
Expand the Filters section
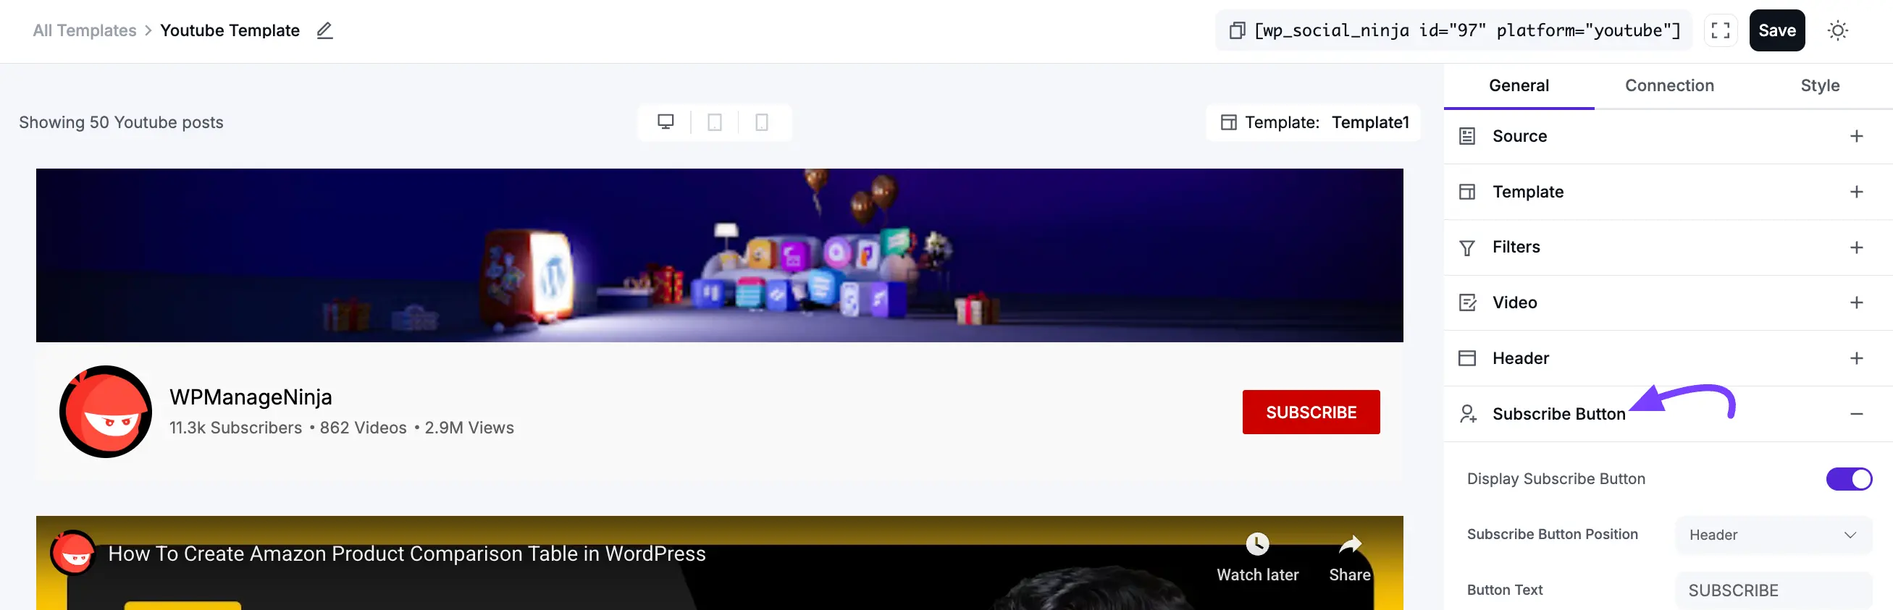tap(1856, 247)
